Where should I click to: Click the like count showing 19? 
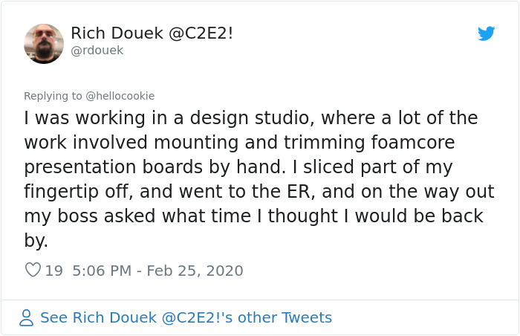point(53,271)
